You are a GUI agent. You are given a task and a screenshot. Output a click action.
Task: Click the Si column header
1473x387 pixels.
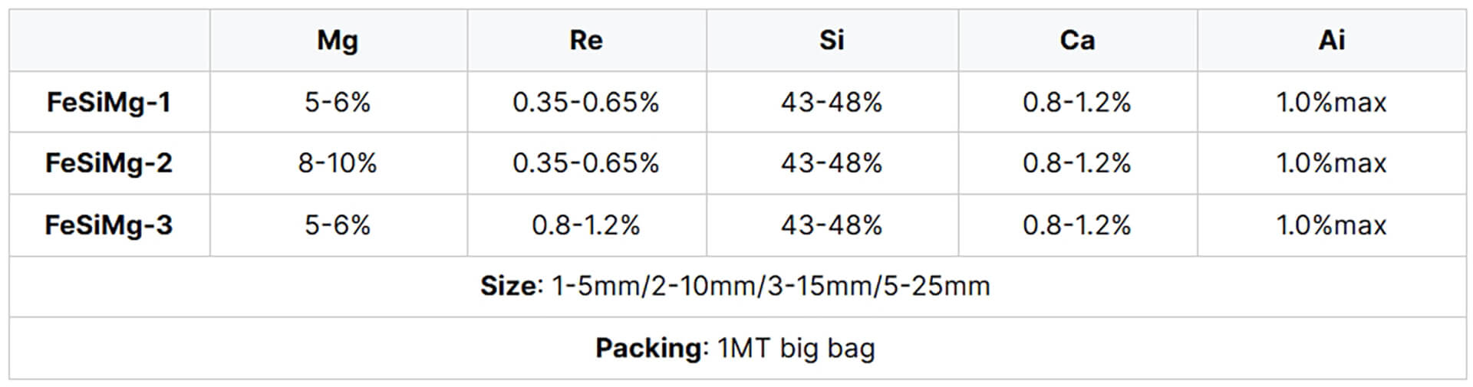pos(832,41)
